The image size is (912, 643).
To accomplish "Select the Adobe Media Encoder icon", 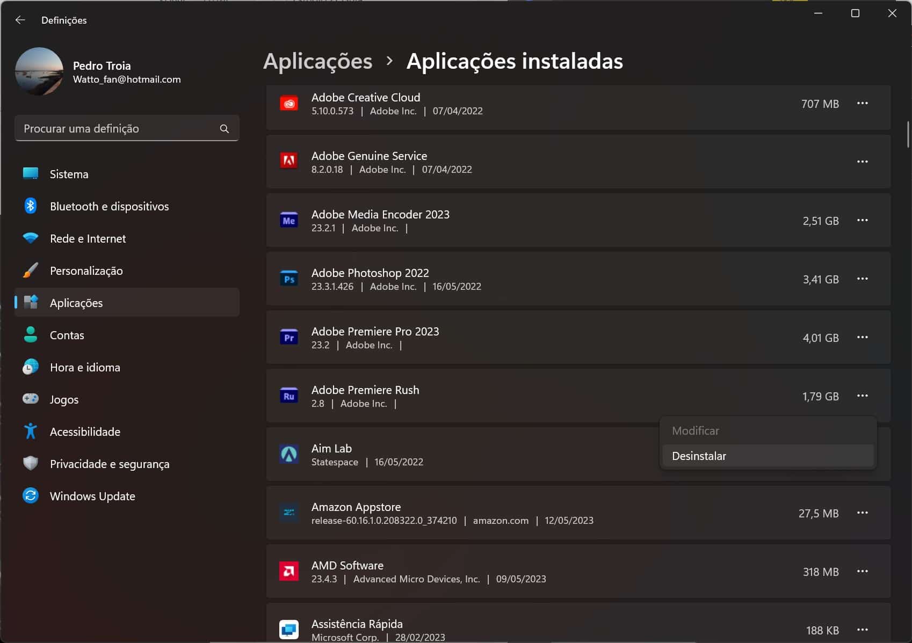I will [x=289, y=221].
